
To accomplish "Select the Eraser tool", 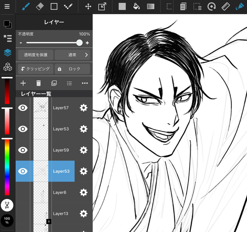I will point(40,6).
